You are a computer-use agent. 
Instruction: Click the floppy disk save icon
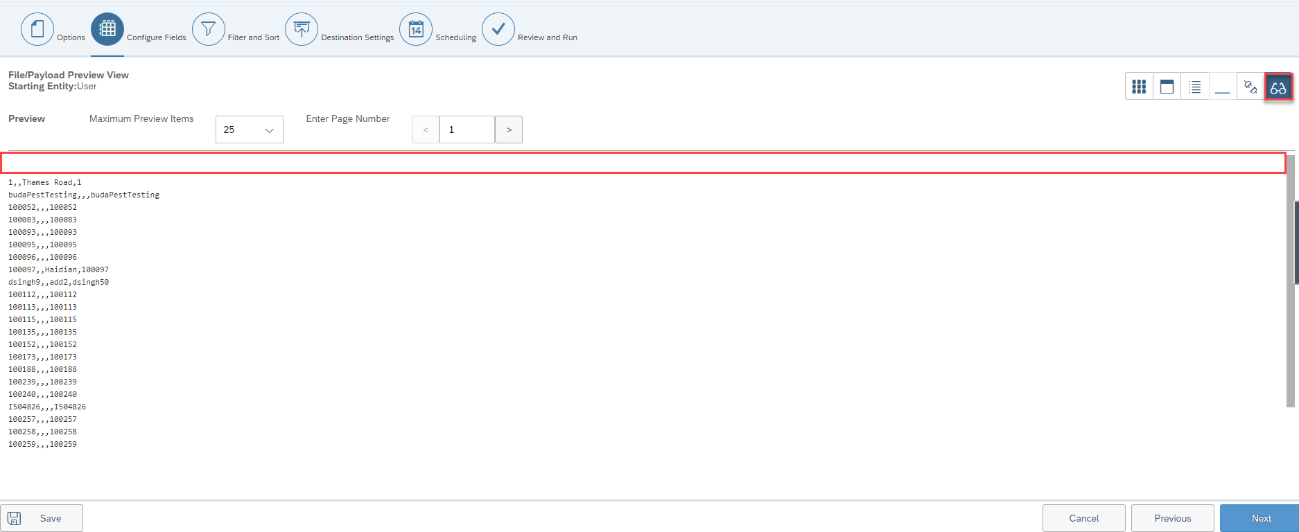pyautogui.click(x=15, y=518)
